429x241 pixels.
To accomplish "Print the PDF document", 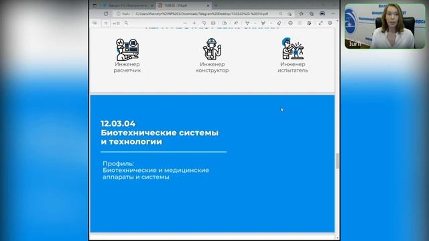I will pos(290,23).
